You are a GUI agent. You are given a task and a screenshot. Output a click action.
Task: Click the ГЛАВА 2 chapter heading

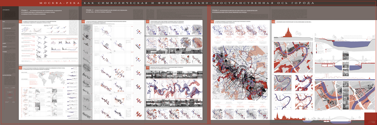coord(89,11)
